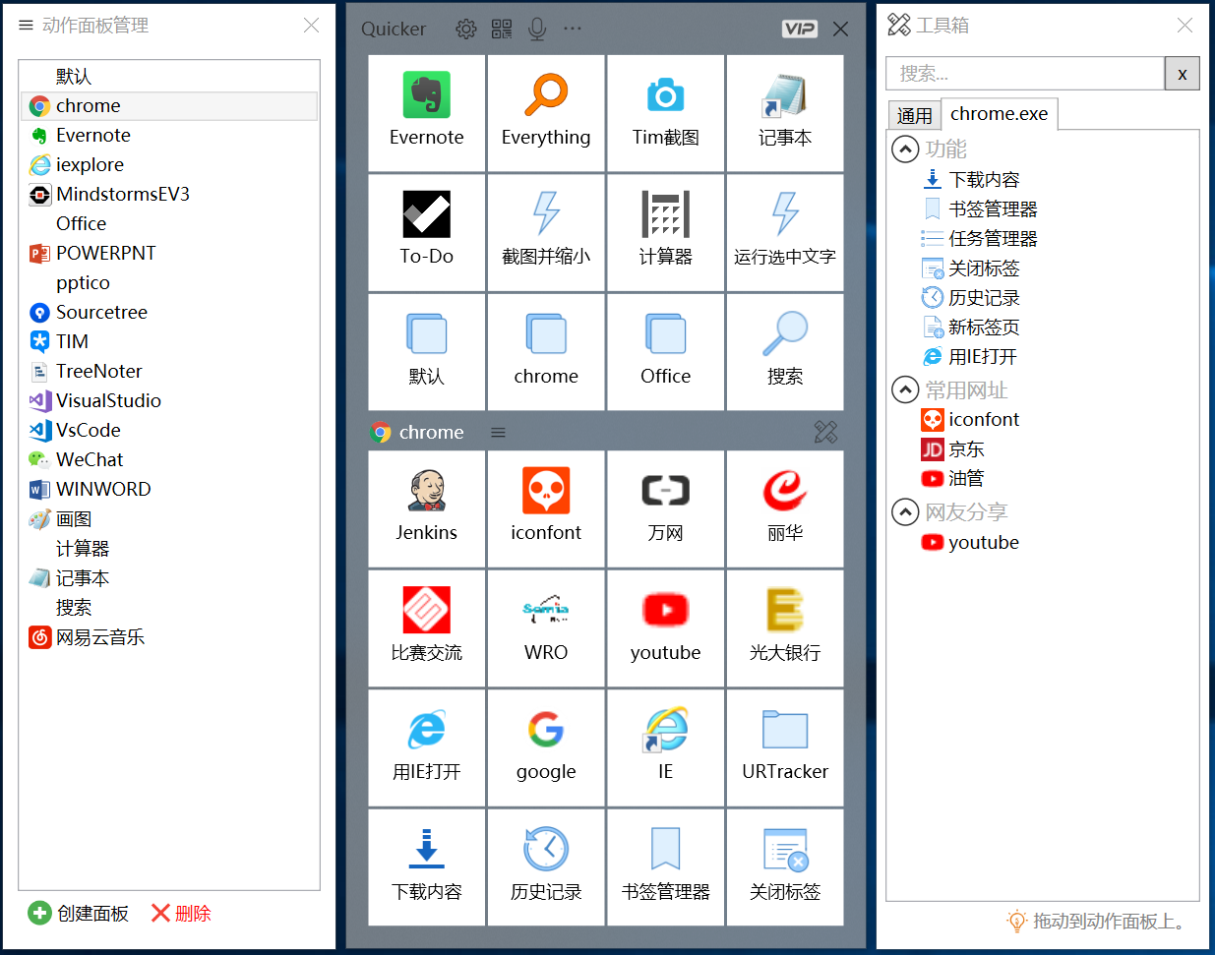Click the VIP badge
This screenshot has width=1215, height=955.
point(800,29)
